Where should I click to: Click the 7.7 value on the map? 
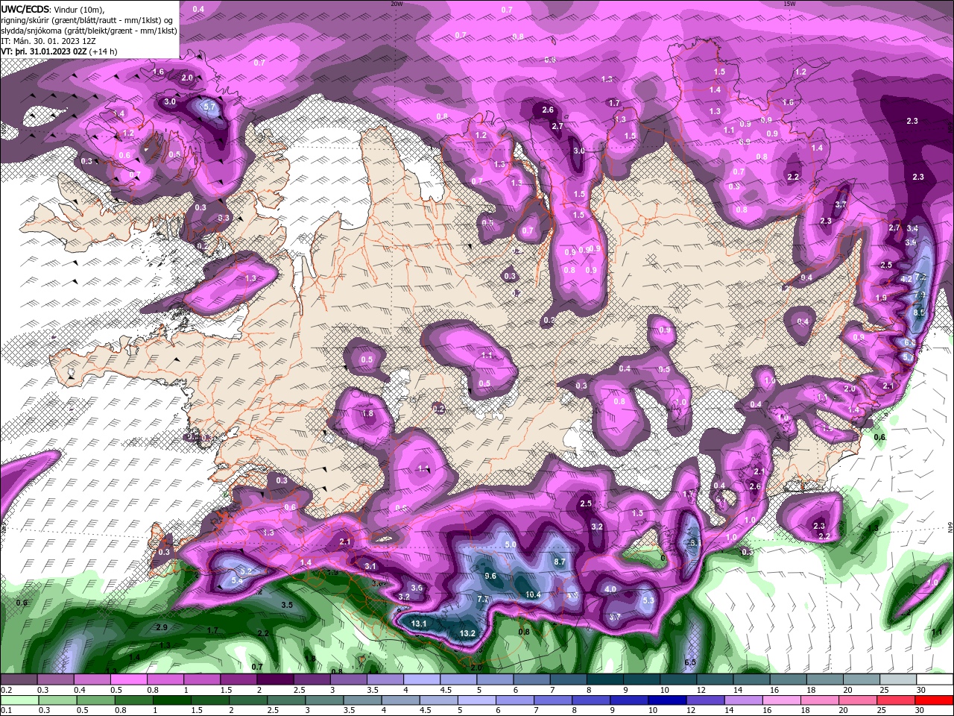point(482,599)
